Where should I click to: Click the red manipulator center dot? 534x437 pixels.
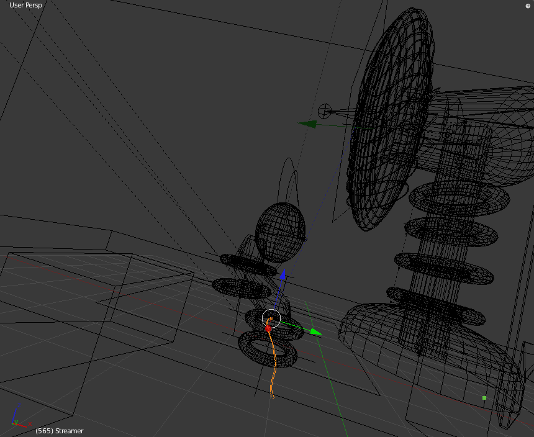pyautogui.click(x=268, y=328)
